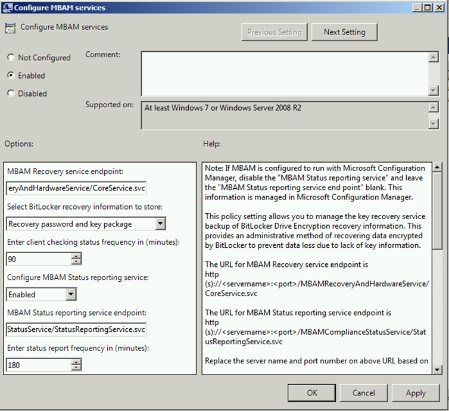Click the Help sentence 'The URL for MBAM Recovery service endpoint is'
449x411 pixels.
[x=286, y=264]
